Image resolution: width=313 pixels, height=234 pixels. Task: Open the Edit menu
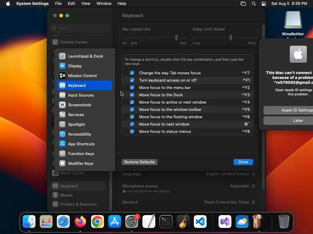pyautogui.click(x=71, y=4)
